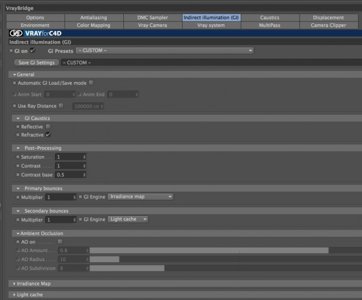Viewport: 362px width, 300px height.
Task: Switch to the Vray system tab
Action: click(x=211, y=25)
